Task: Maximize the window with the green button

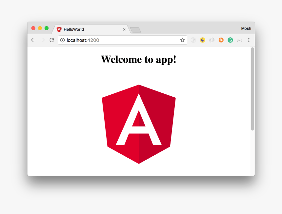Action: [47, 28]
